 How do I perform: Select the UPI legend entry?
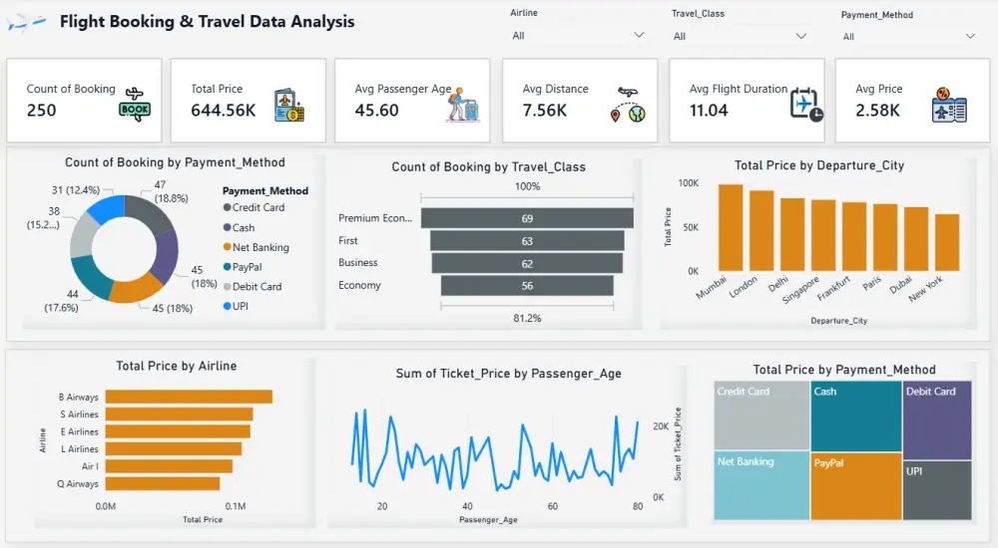(237, 307)
